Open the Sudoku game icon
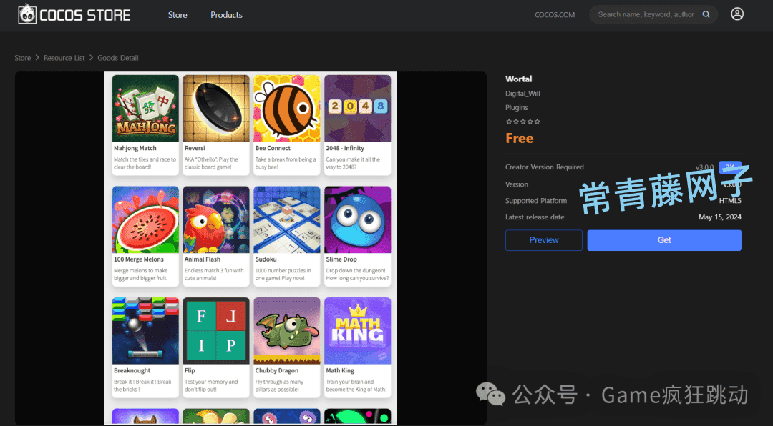773x426 pixels. pyautogui.click(x=287, y=219)
